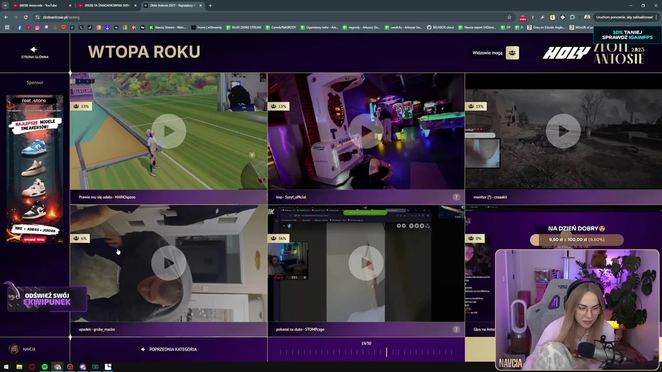662x372 pixels.
Task: Open the 'Odśwież swój ekwipunek' banner
Action: 47,299
